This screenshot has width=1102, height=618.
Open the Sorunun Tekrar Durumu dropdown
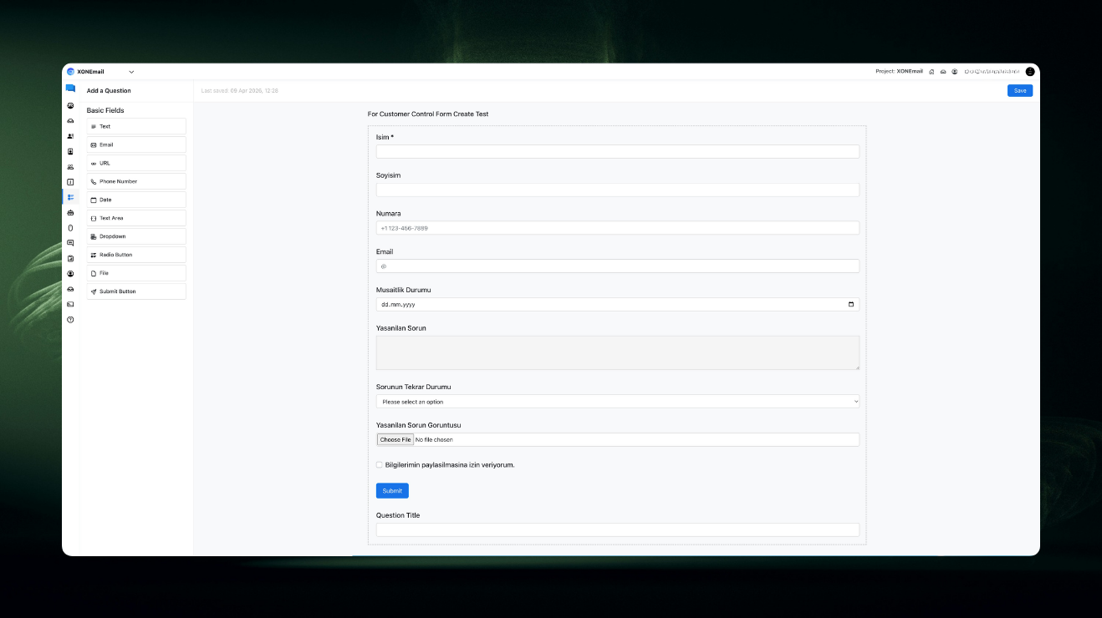[x=617, y=402]
